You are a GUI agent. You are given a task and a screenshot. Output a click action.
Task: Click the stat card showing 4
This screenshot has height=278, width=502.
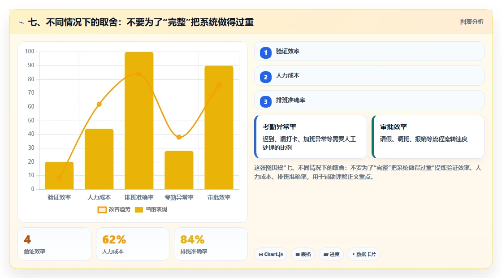(54, 244)
